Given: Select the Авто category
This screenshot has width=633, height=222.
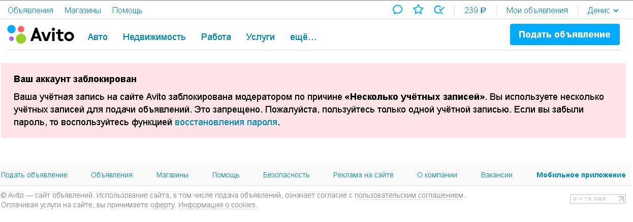Looking at the screenshot, I should 98,37.
